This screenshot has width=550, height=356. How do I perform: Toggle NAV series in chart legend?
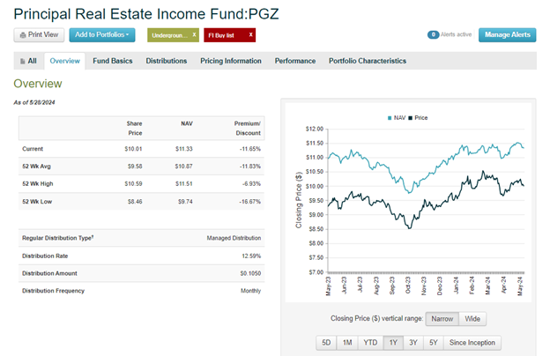coord(397,118)
